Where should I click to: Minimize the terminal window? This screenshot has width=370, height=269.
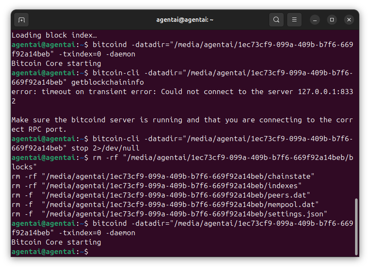point(315,20)
